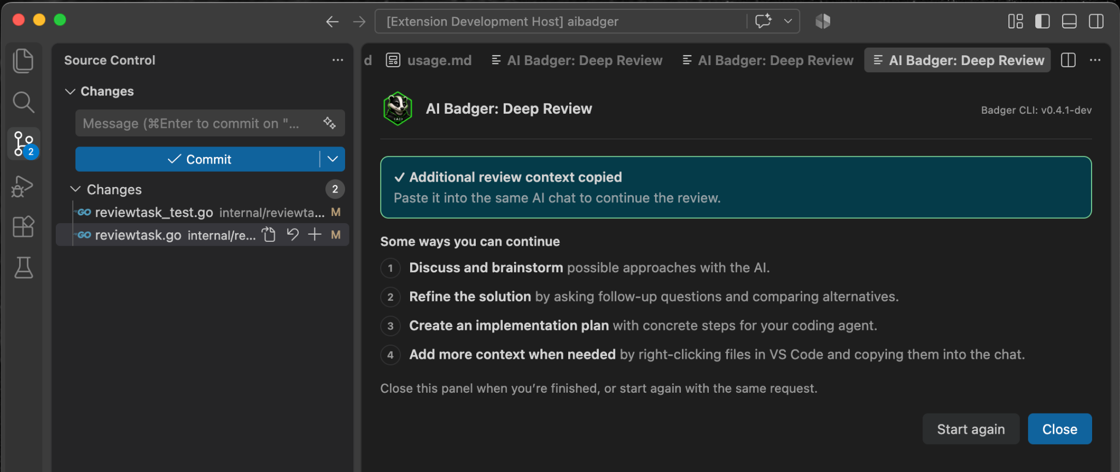Click the hexagon agent icon in title bar

coord(823,21)
